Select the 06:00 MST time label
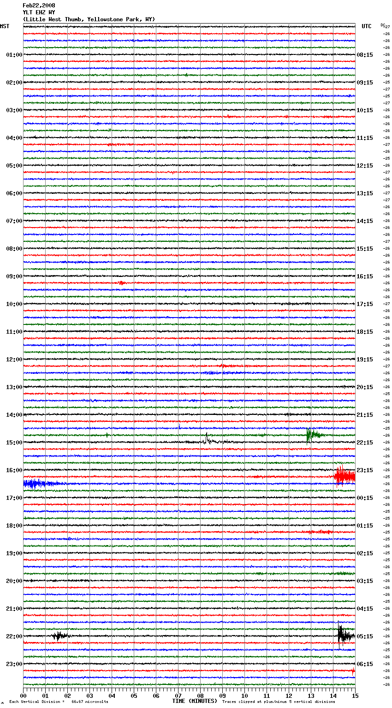 [x=14, y=193]
